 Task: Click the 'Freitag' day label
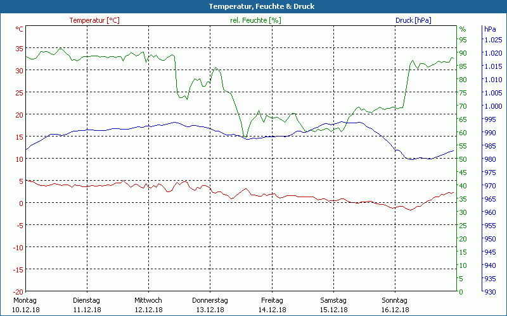pos(272,300)
